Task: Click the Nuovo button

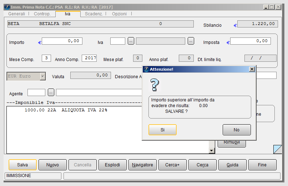Action: click(52, 165)
